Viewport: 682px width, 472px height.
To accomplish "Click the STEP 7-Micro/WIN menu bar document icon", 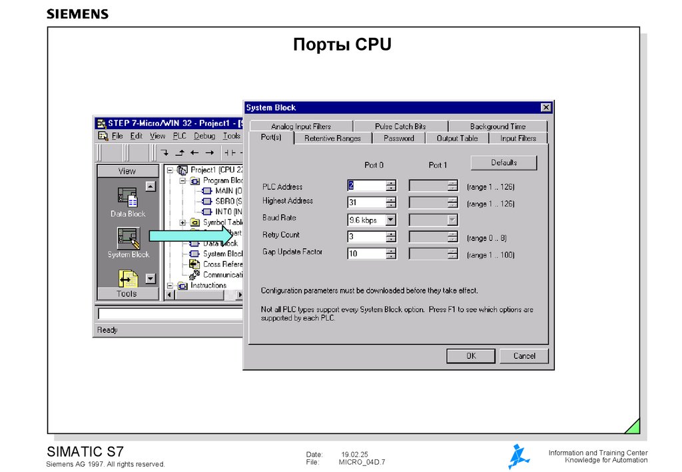I will pyautogui.click(x=103, y=136).
